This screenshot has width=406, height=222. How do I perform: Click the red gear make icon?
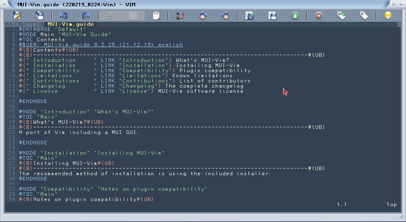[318, 16]
